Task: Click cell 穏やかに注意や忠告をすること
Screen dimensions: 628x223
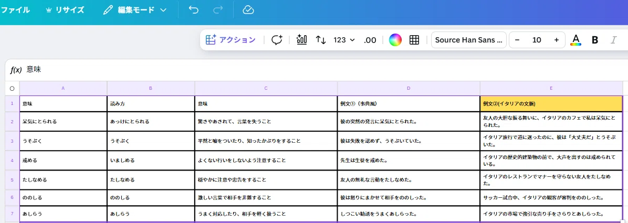Action: pos(266,180)
